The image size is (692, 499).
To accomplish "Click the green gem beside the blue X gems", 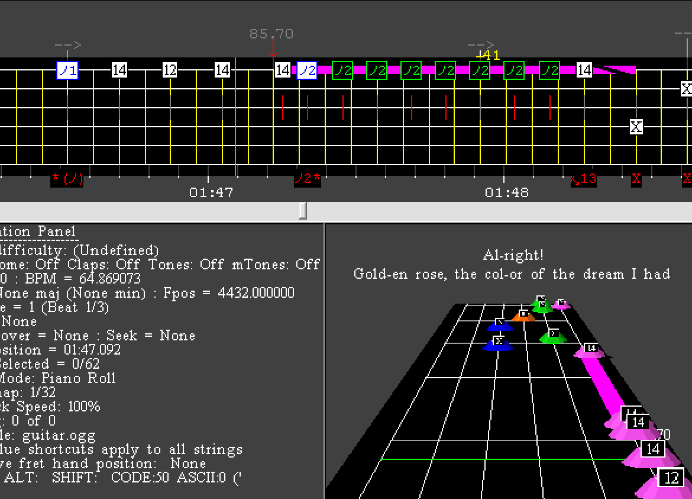I will pos(554,336).
